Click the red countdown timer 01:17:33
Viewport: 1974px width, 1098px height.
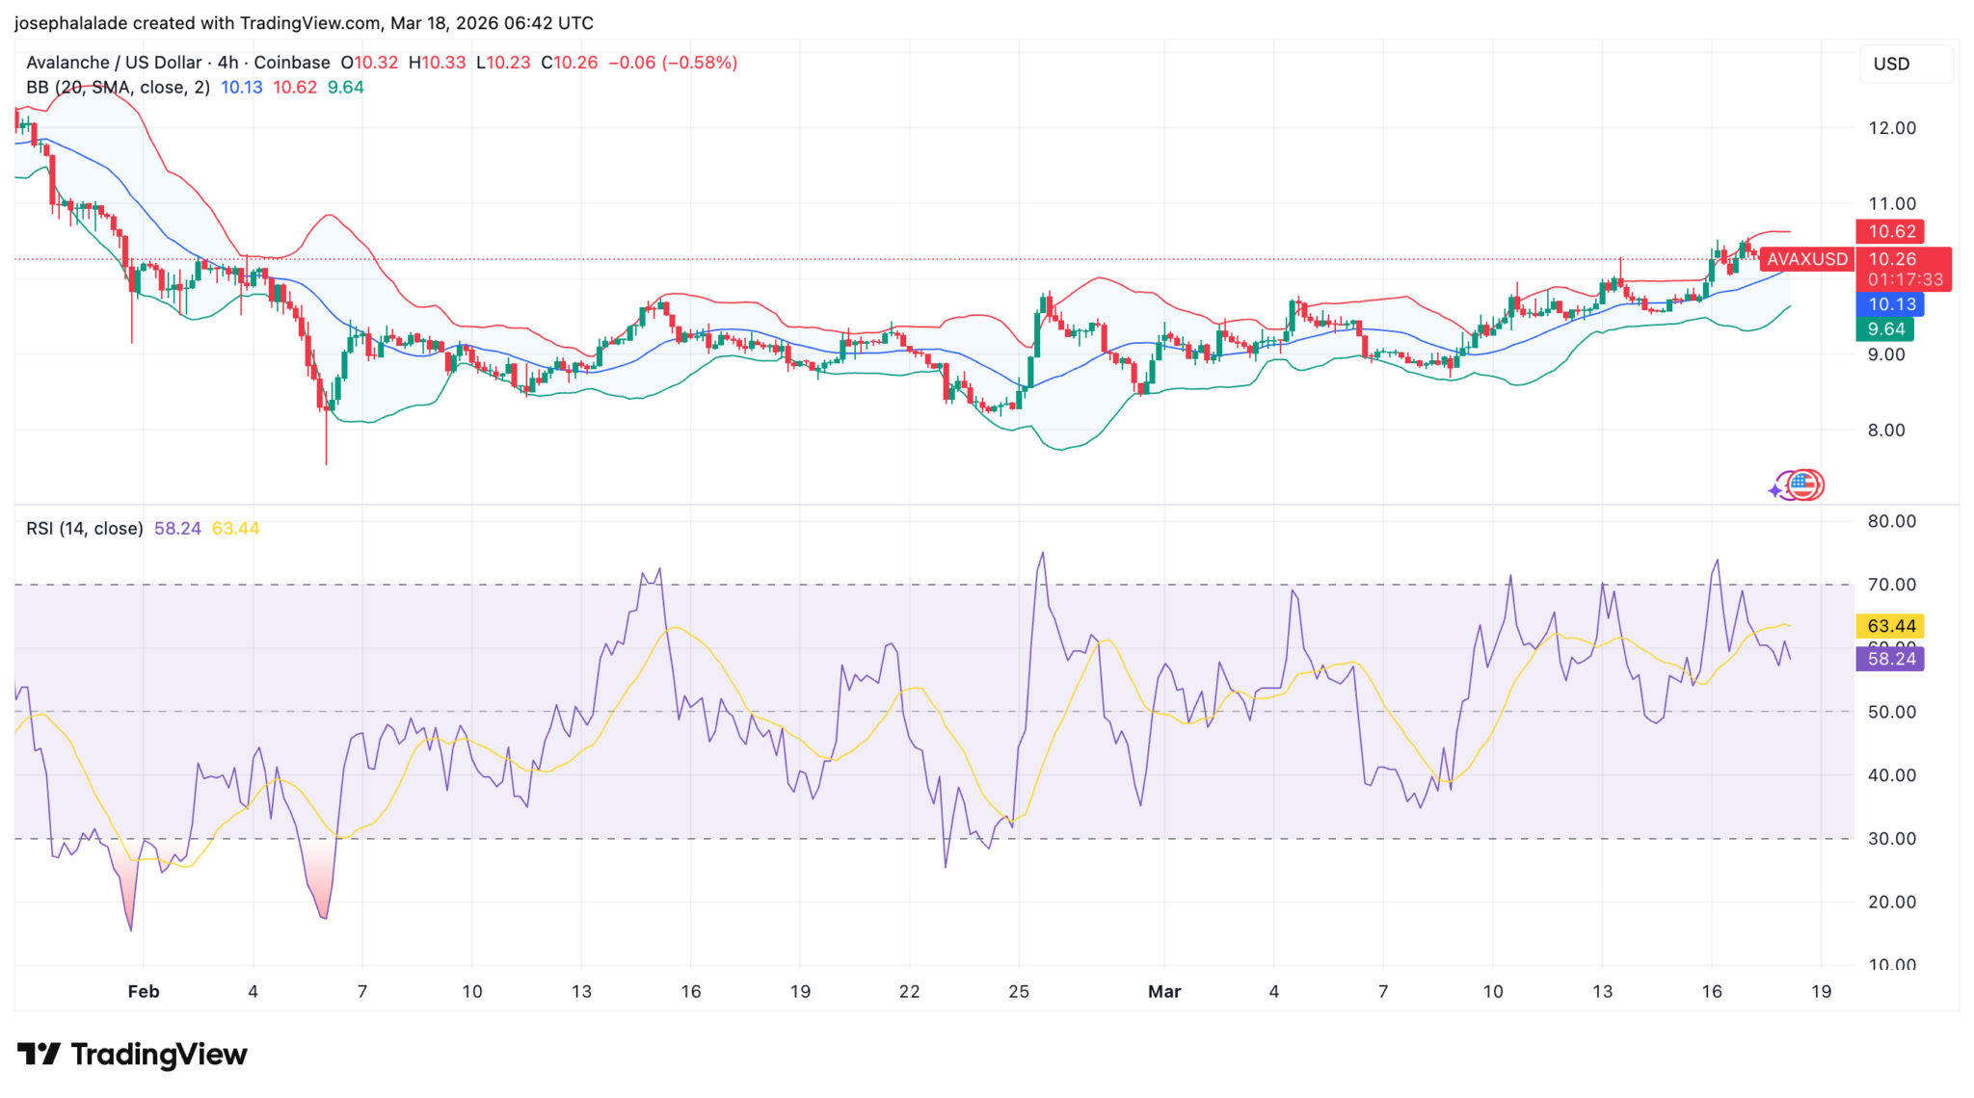[1905, 279]
